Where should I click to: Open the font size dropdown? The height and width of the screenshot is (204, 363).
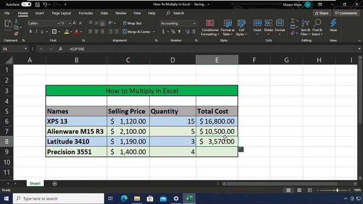(70, 23)
